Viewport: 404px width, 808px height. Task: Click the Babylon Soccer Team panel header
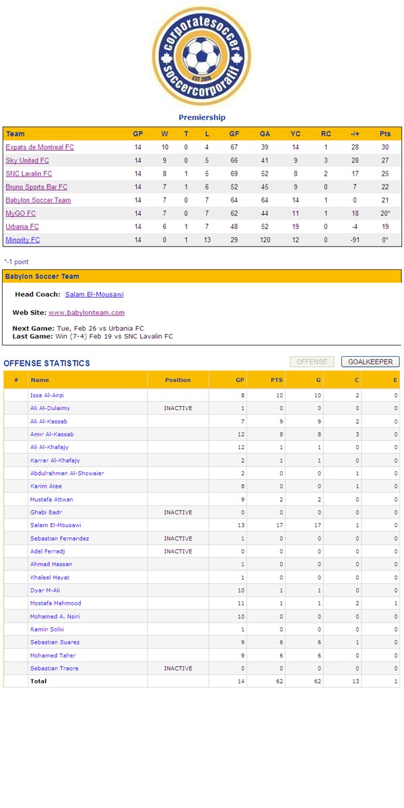pyautogui.click(x=202, y=276)
